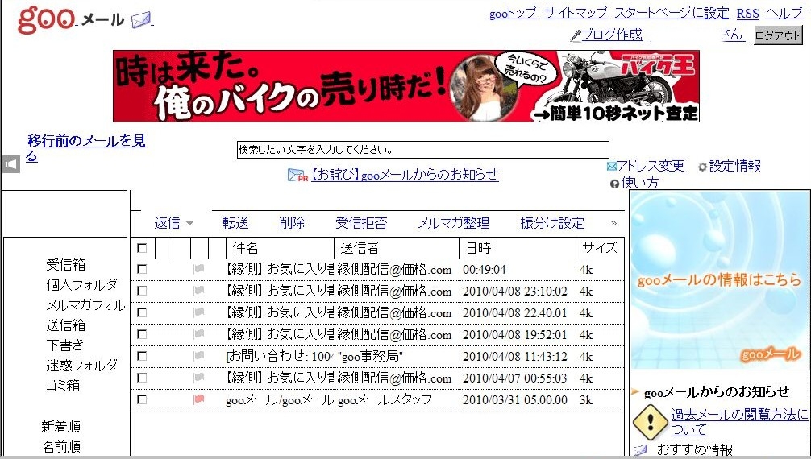
Task: Click the pencil icon of ブログ作成
Action: tap(576, 35)
